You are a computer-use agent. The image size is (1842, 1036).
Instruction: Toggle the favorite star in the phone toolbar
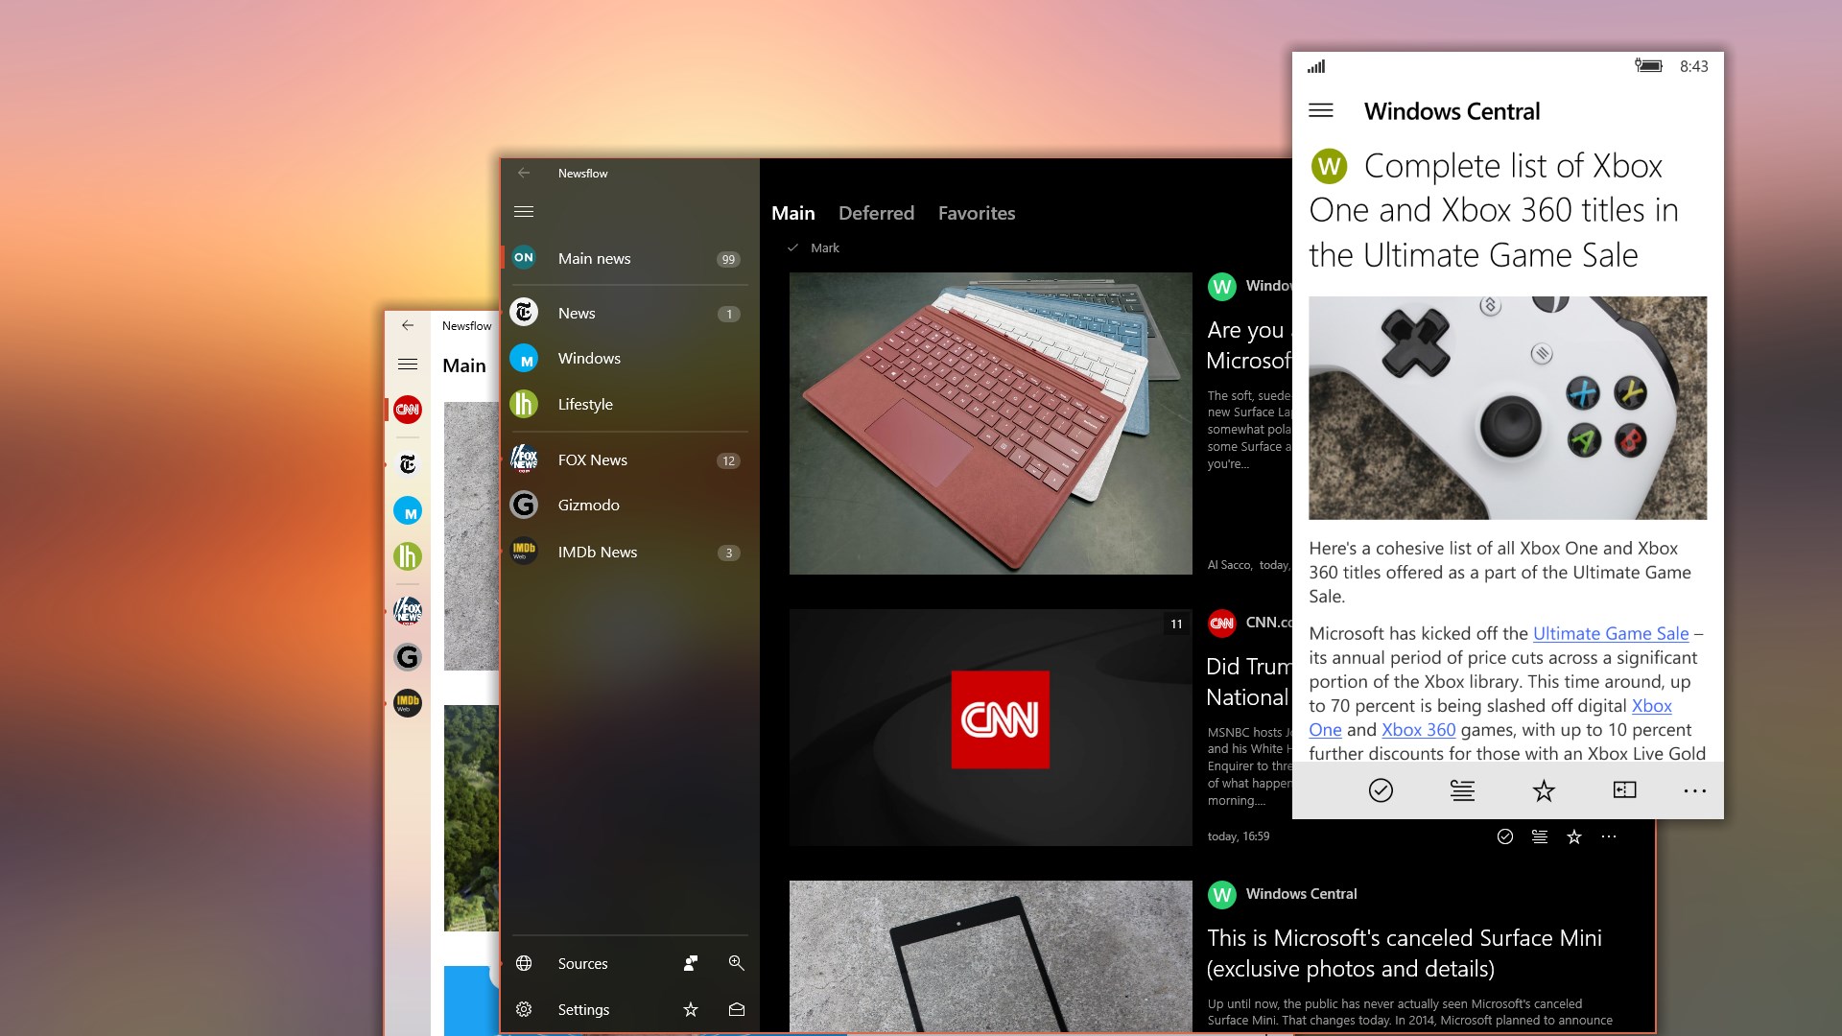(x=1544, y=790)
